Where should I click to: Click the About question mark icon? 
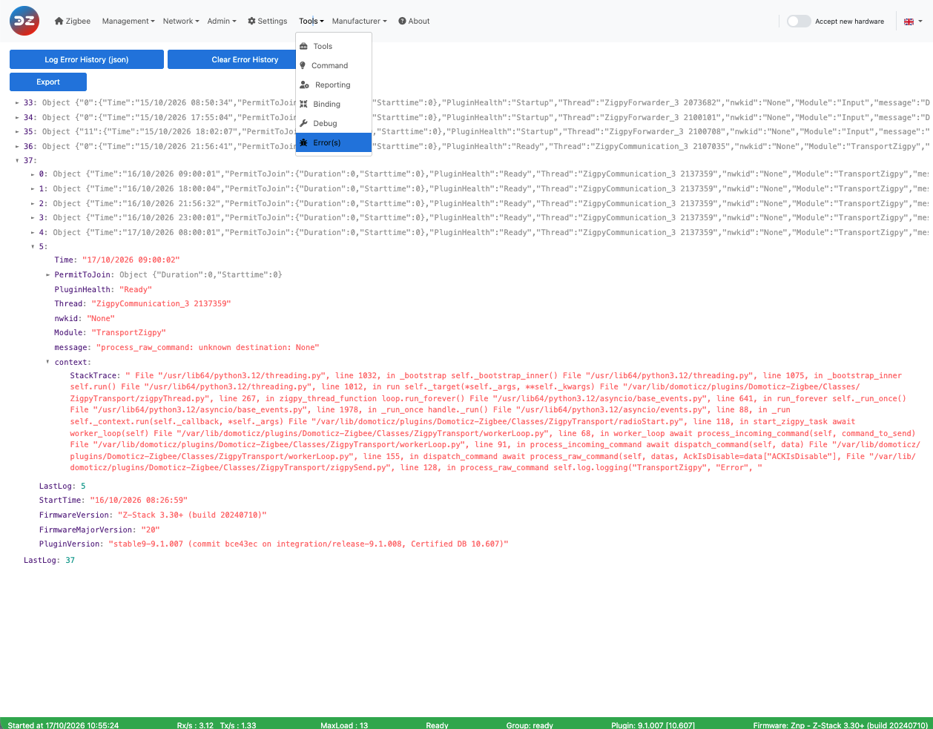(402, 21)
